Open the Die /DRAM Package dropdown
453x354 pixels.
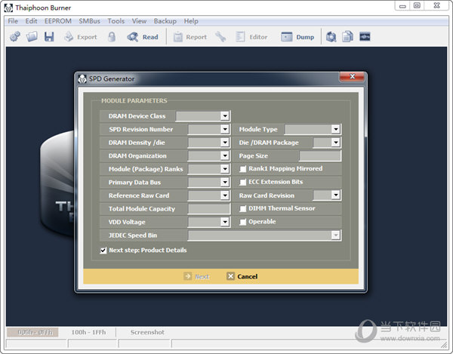pyautogui.click(x=335, y=143)
